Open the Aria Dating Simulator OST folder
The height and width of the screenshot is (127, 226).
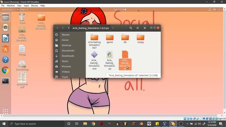[94, 42]
